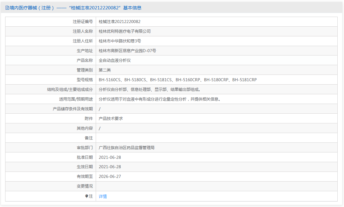Select model list starting with BH-5160CS
Image resolution: width=344 pixels, height=207 pixels.
pos(178,80)
